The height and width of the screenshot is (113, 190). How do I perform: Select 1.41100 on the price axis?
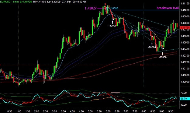[x=185, y=4]
